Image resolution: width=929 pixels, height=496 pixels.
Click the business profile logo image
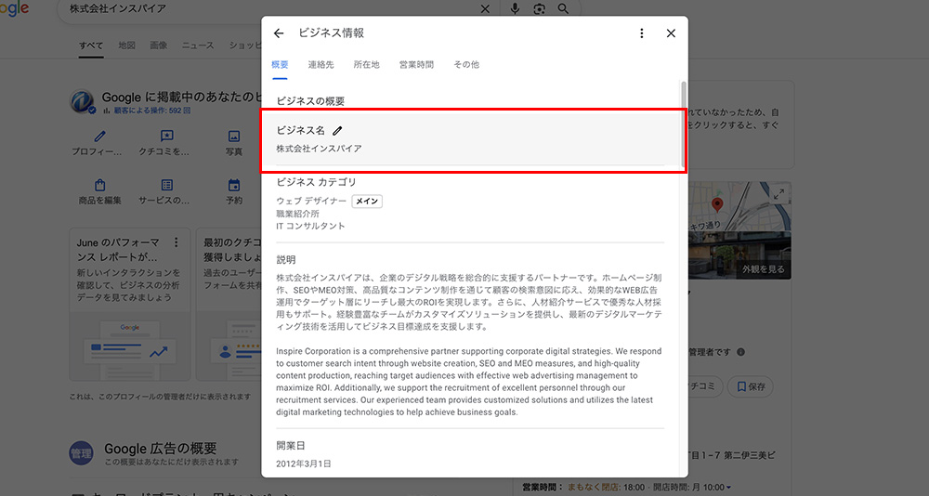82,101
